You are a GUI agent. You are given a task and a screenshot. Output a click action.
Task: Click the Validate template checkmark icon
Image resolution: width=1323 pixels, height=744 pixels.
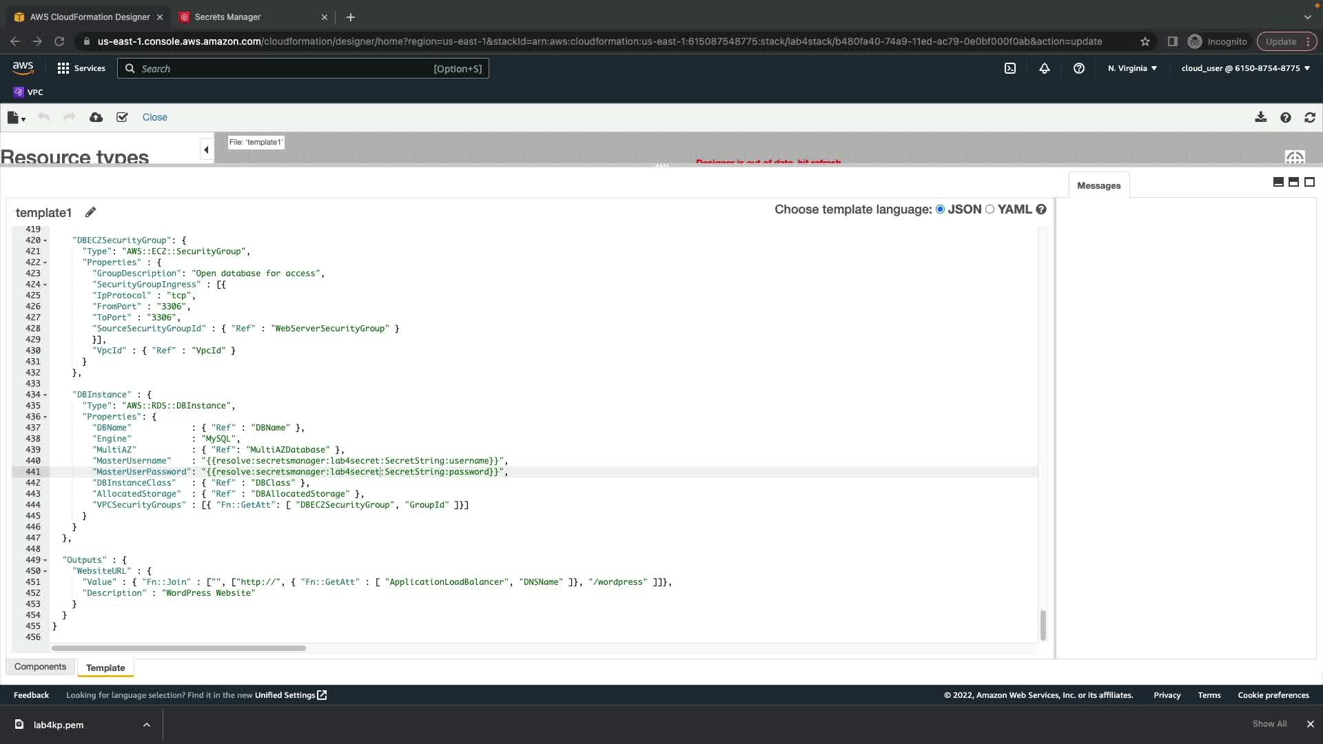point(122,117)
